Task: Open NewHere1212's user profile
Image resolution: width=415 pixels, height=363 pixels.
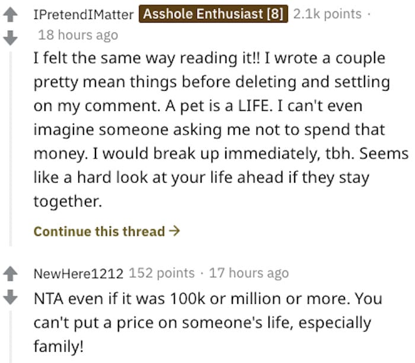Action: point(78,273)
